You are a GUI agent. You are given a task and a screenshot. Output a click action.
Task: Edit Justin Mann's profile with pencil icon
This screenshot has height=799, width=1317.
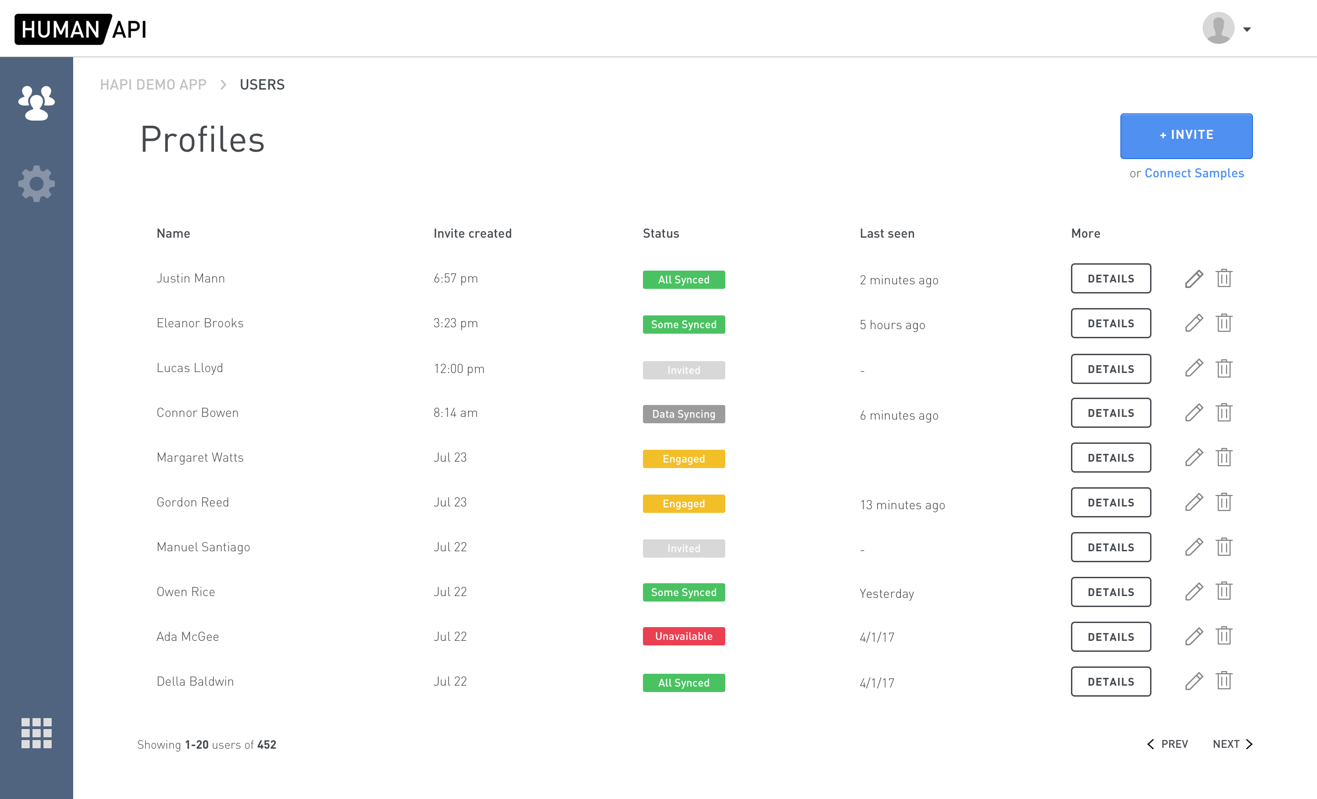(x=1194, y=279)
